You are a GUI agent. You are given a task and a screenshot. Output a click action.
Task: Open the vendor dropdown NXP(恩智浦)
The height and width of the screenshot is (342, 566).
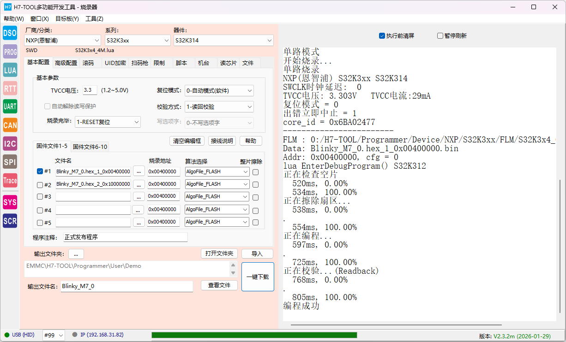point(63,41)
